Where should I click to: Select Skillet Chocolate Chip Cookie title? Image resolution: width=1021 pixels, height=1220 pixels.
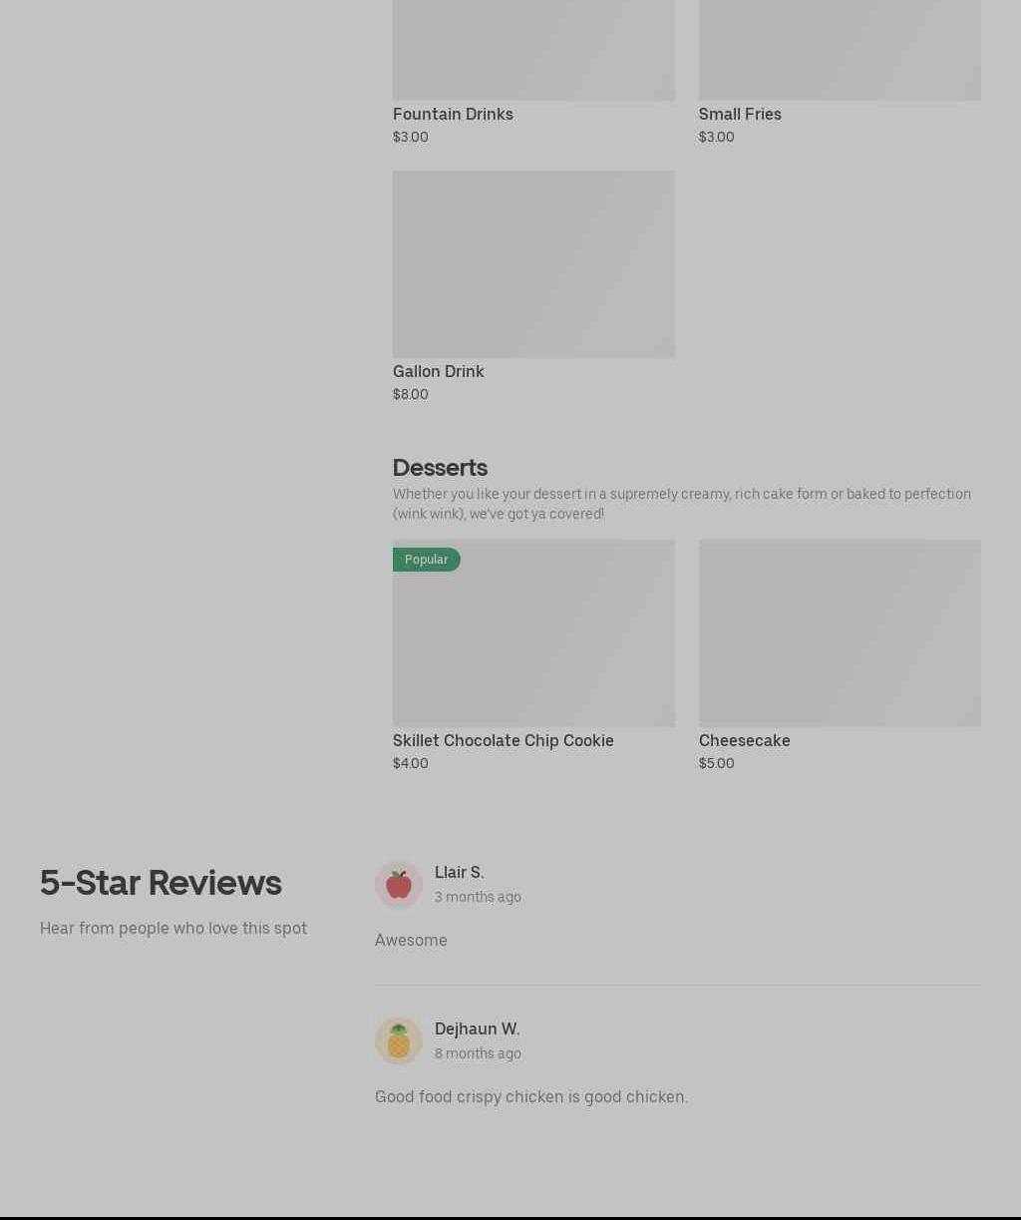click(x=503, y=740)
